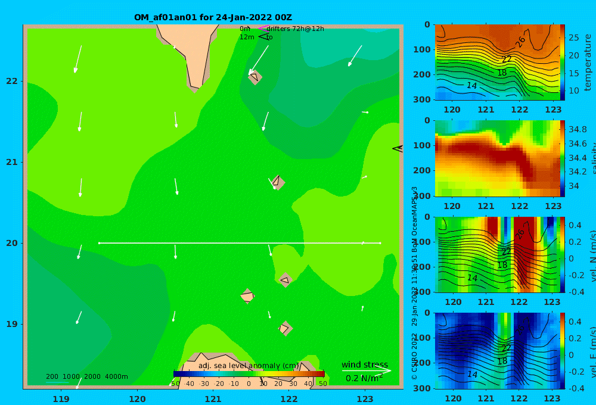This screenshot has height=405, width=596.
Task: Click the 'drifters 72h@12h' legend text
Action: [x=296, y=29]
